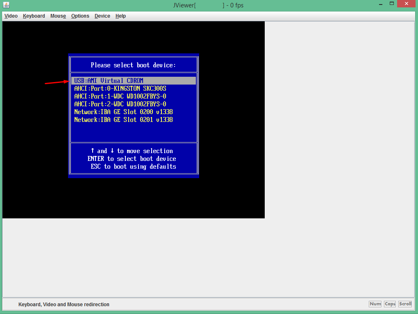This screenshot has width=418, height=314.
Task: Open the Video menu
Action: (11, 16)
